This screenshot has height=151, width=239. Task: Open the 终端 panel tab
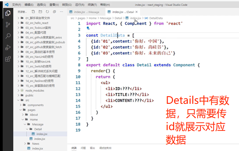tap(74, 148)
